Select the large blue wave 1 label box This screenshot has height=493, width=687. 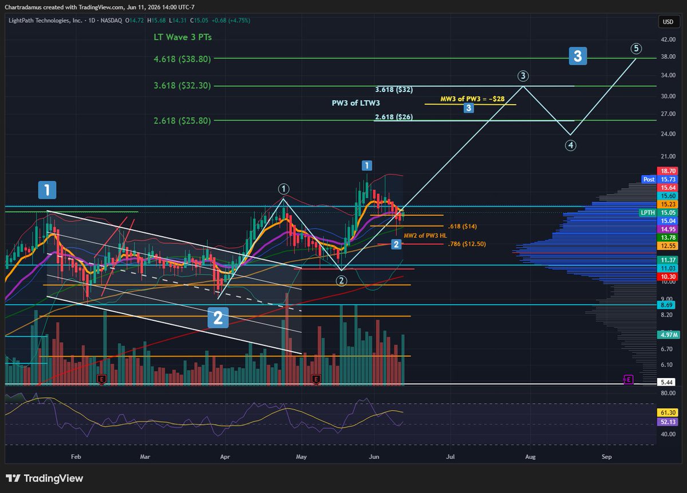click(47, 190)
